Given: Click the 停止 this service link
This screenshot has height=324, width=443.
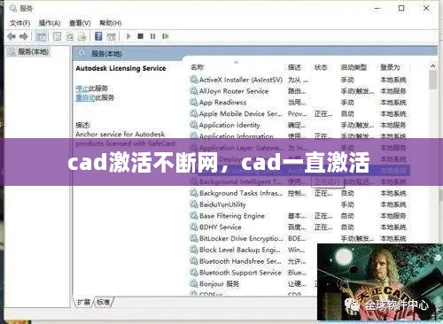Looking at the screenshot, I should pos(82,89).
